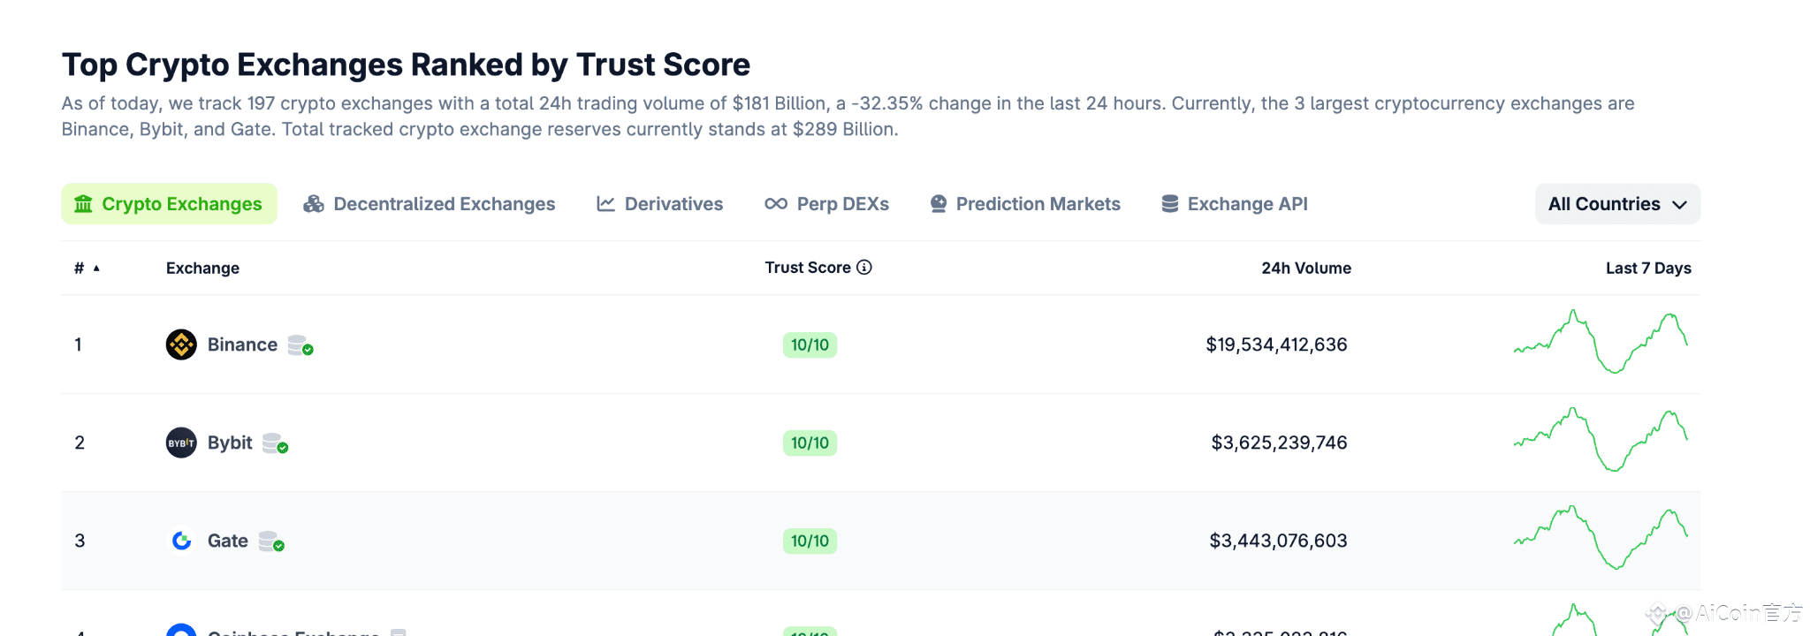Open the Binance exchange link
The width and height of the screenshot is (1810, 636).
(242, 344)
